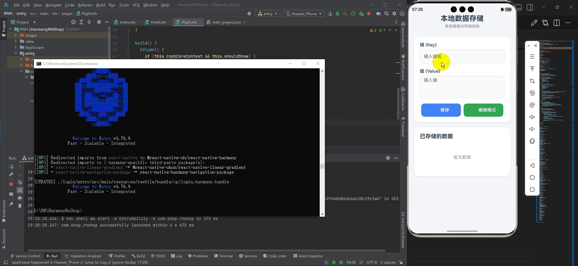
Task: Click the Run panel red stop icon
Action: (11, 184)
